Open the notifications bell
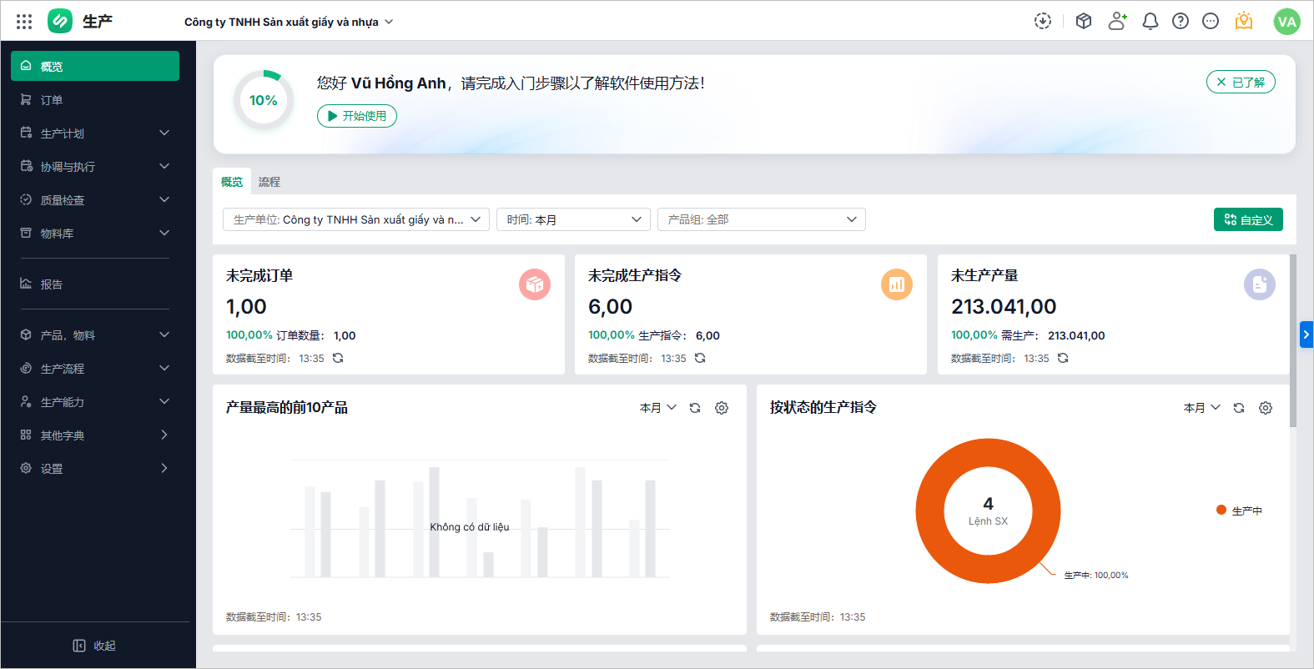 1150,21
